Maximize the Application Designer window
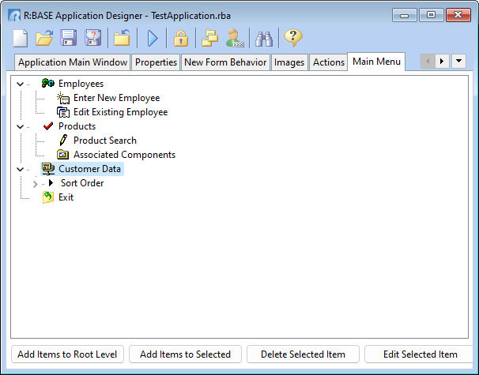This screenshot has height=375, width=479. pyautogui.click(x=431, y=15)
